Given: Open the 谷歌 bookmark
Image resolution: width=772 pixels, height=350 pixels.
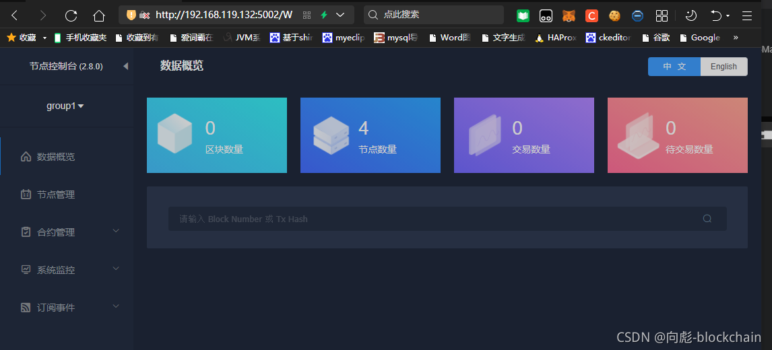Looking at the screenshot, I should (x=656, y=38).
